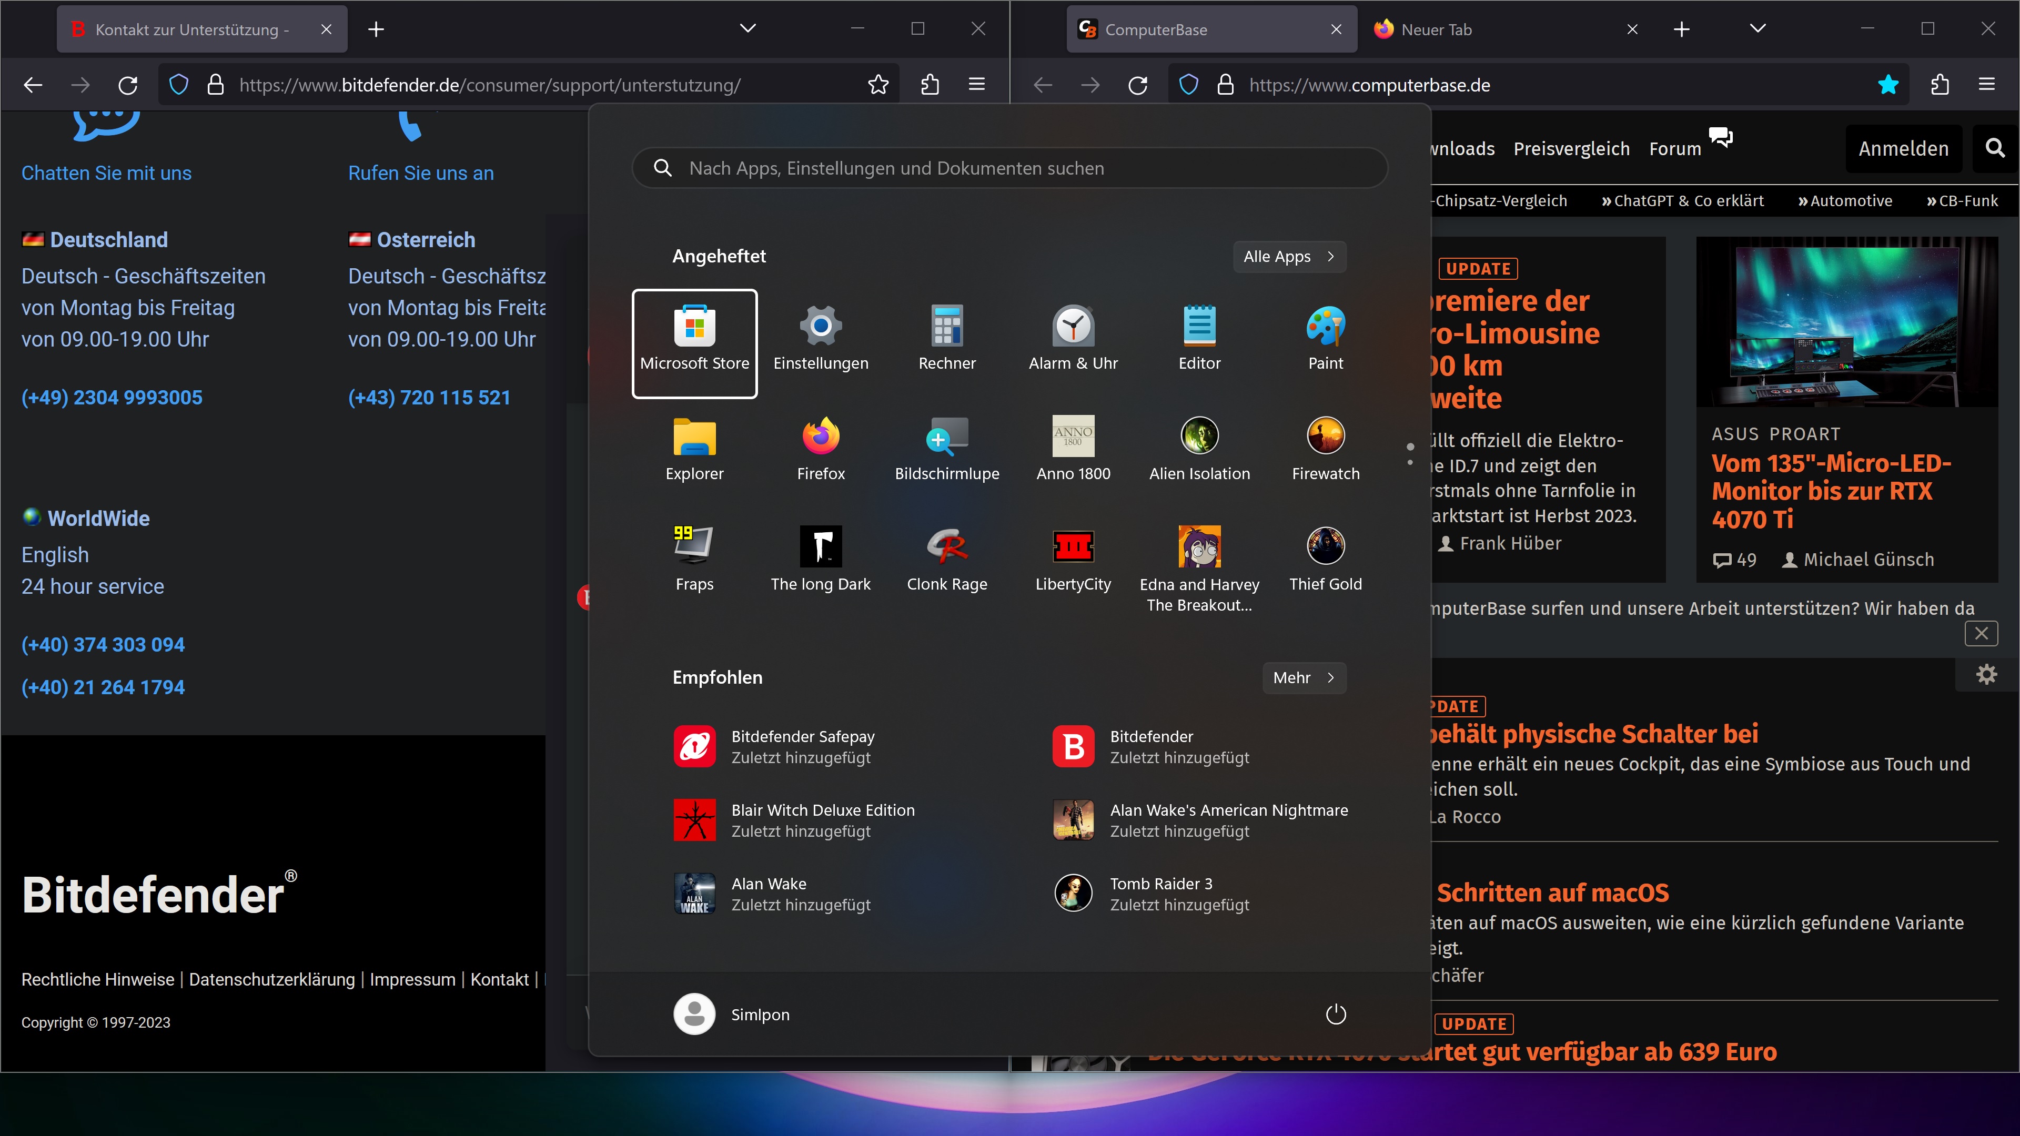Open Simlpon user account menu

(x=732, y=1013)
